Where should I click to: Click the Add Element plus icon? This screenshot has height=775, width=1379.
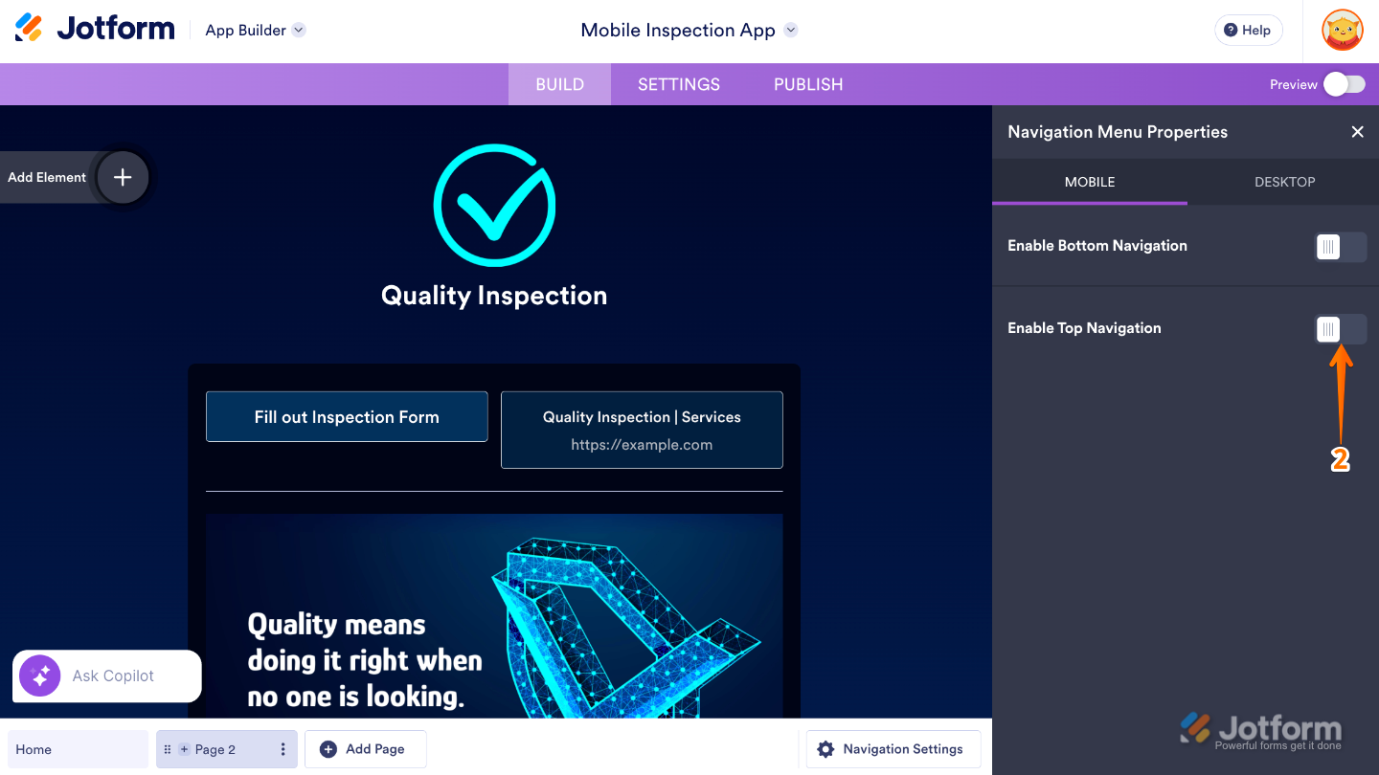pos(123,177)
